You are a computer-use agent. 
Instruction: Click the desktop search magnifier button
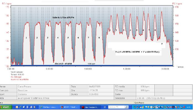(x=127, y=107)
